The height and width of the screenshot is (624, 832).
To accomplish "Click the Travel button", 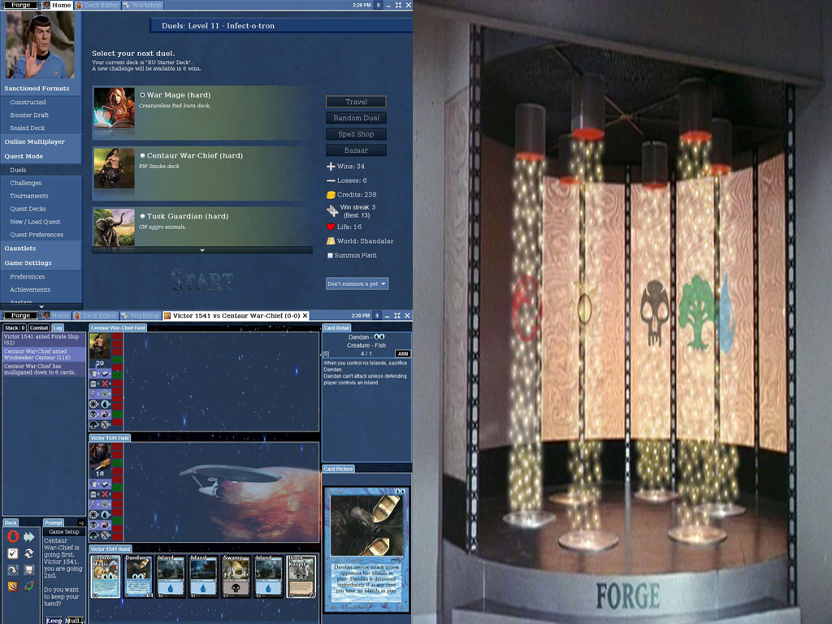I will point(356,102).
